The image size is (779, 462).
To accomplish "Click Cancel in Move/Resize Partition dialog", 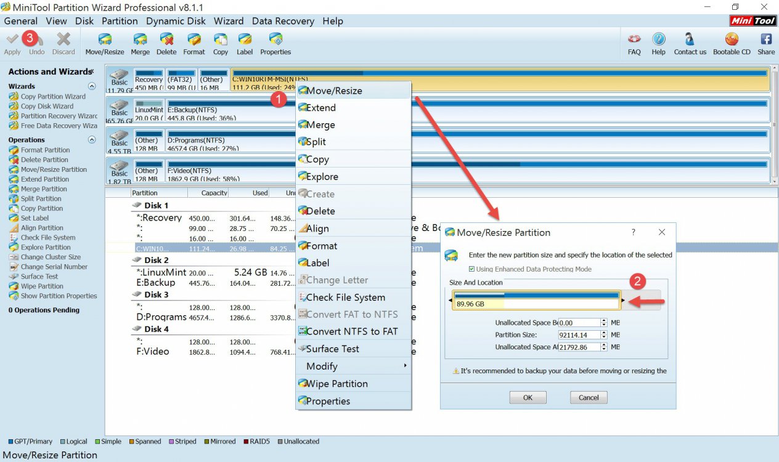I will pos(589,397).
